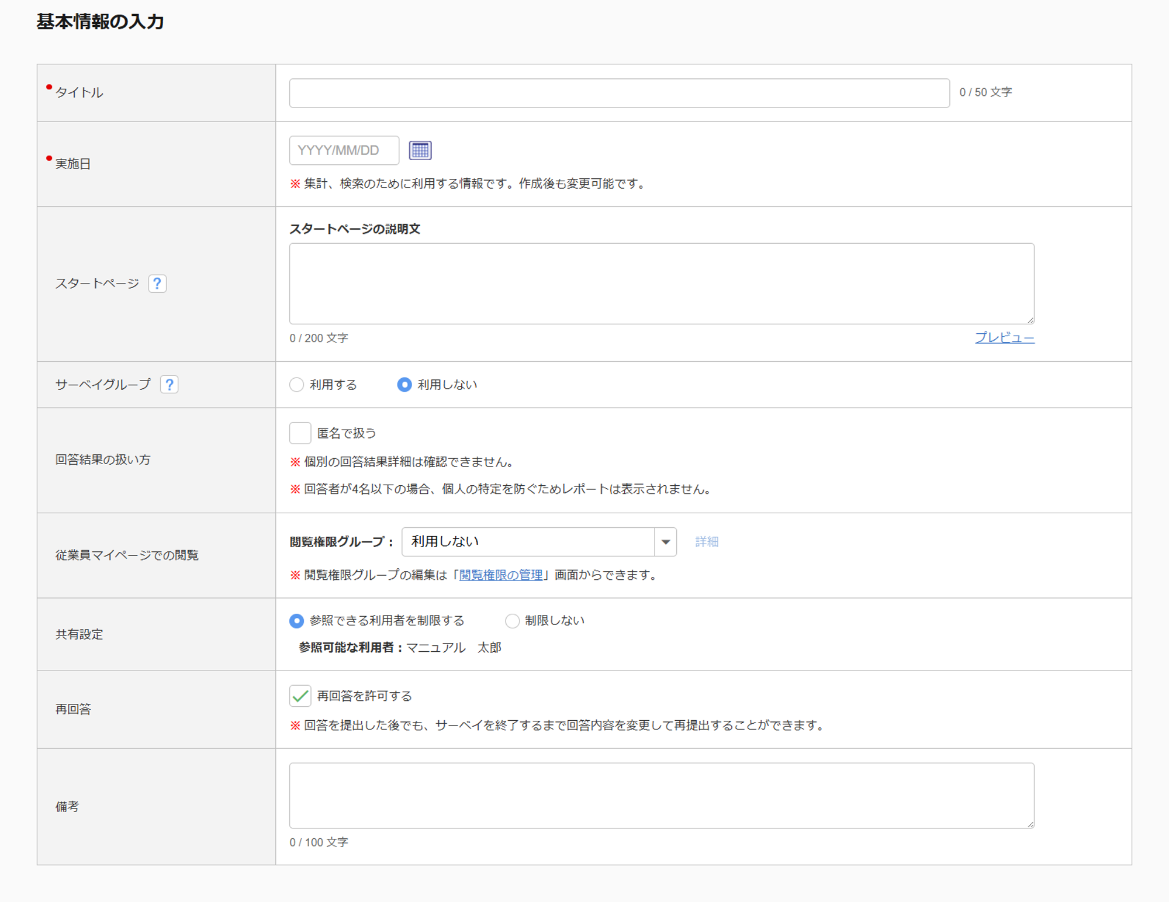Select the 利用する radio button
This screenshot has width=1169, height=902.
(297, 385)
